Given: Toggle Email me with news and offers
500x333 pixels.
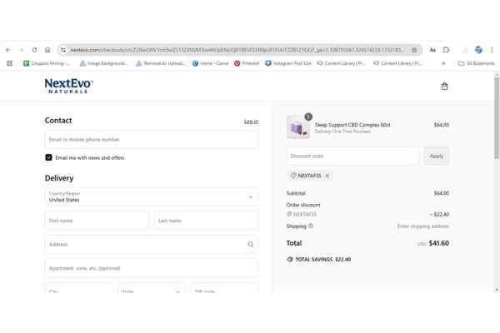Looking at the screenshot, I should tap(48, 157).
